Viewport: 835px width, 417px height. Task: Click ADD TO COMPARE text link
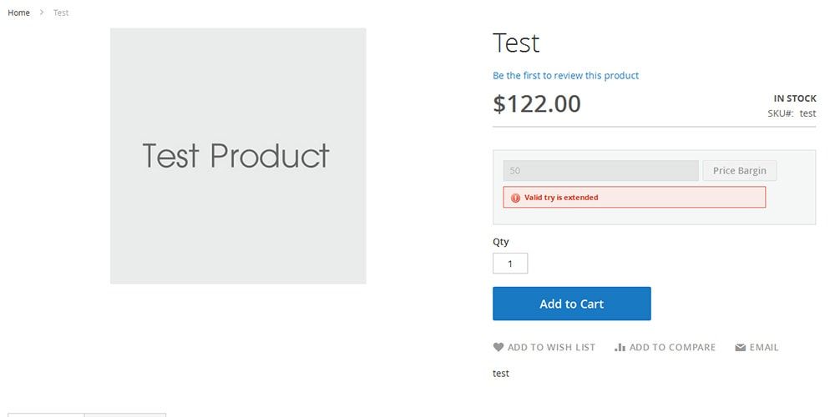coord(672,347)
